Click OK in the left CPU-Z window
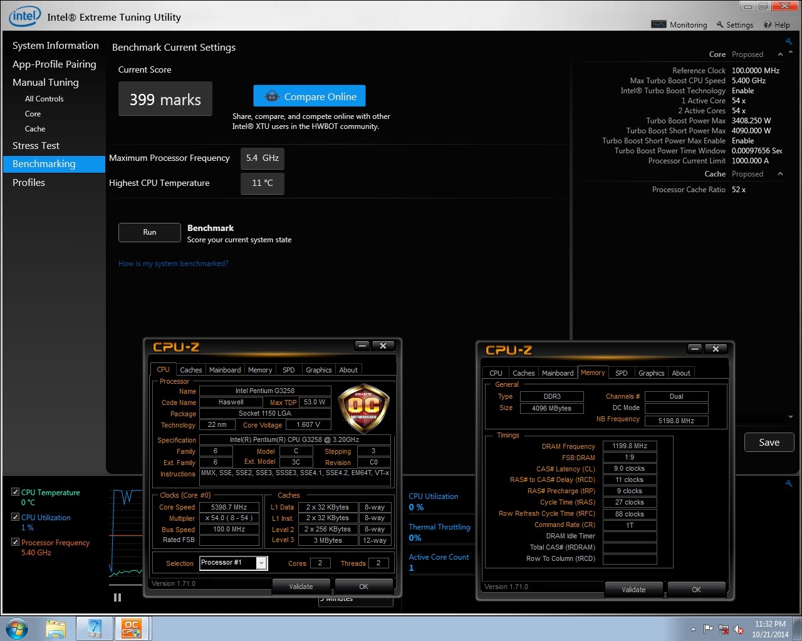 [x=364, y=587]
